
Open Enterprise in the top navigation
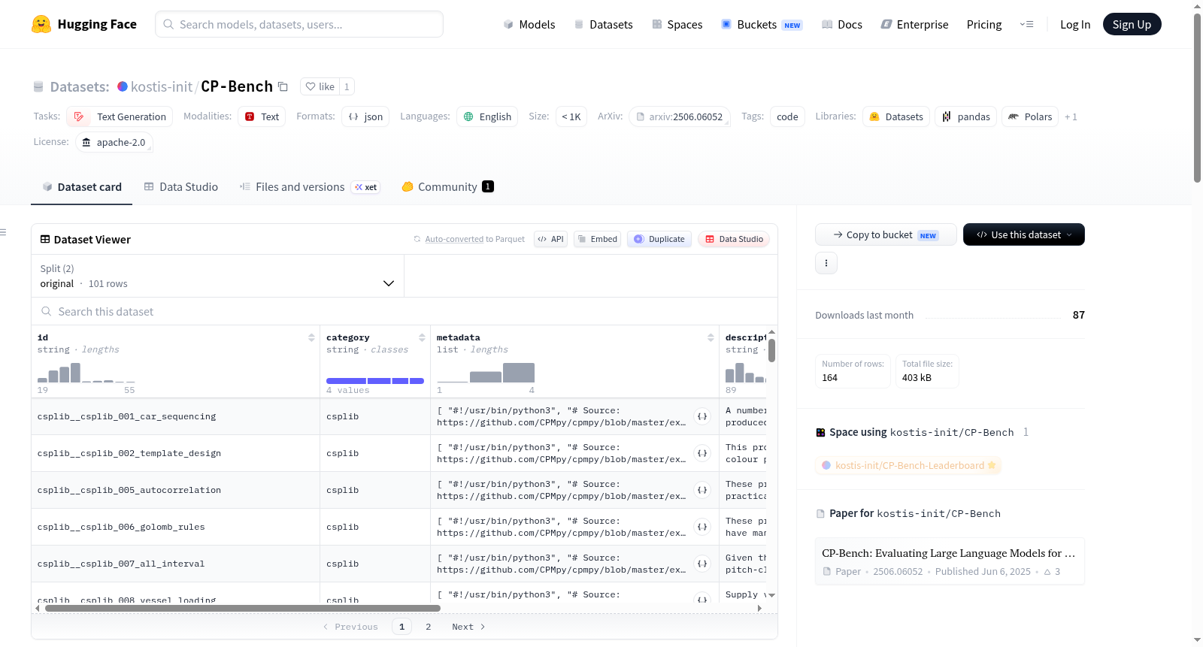coord(914,25)
